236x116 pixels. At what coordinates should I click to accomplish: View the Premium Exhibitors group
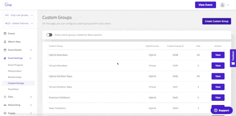click(x=218, y=98)
